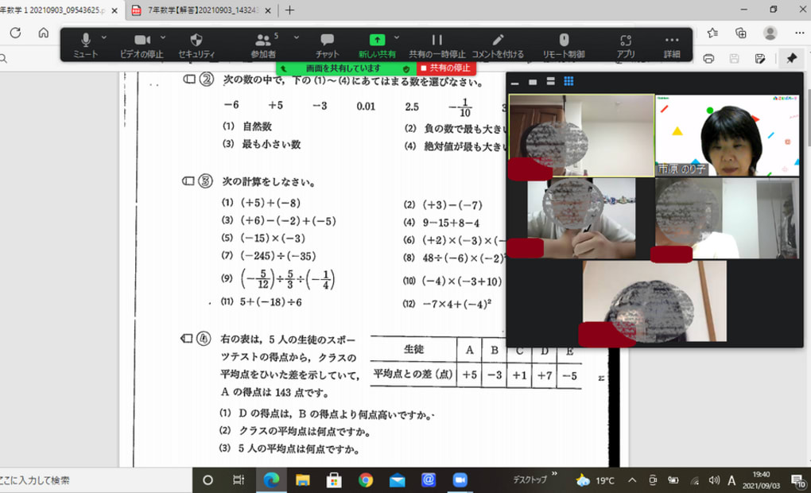Viewport: 811px width, 493px height.
Task: Toggle the PDF toolbar pin
Action: click(x=793, y=59)
